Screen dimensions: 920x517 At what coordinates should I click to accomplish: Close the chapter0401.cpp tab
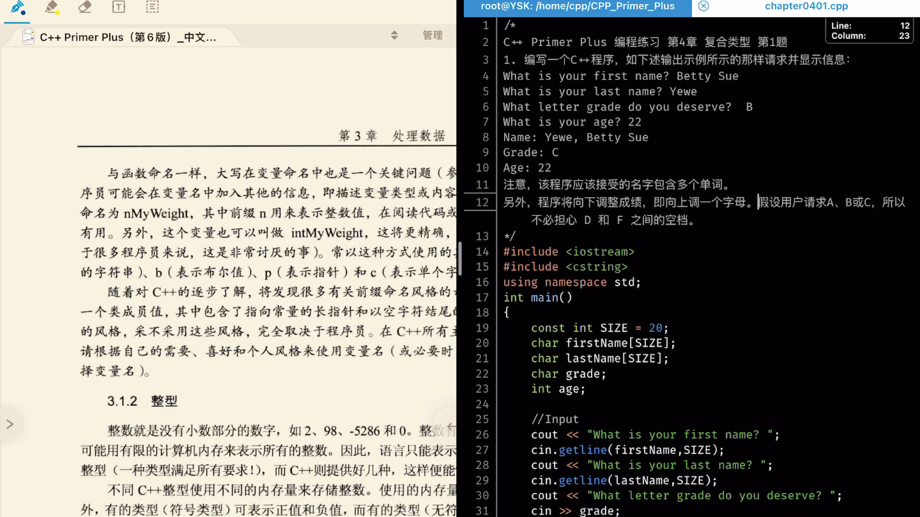(703, 6)
